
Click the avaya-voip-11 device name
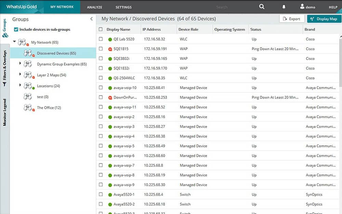coord(125,107)
